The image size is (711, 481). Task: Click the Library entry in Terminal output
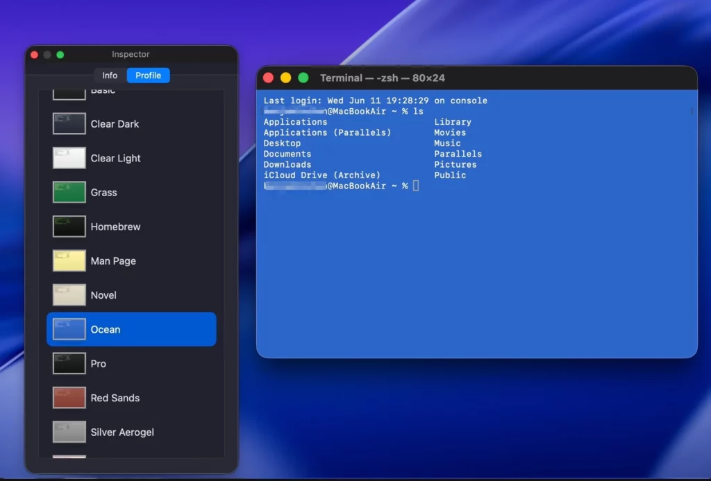[x=453, y=122]
